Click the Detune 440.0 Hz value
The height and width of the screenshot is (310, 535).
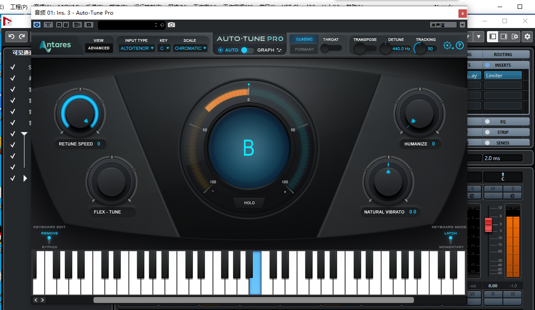pos(401,49)
